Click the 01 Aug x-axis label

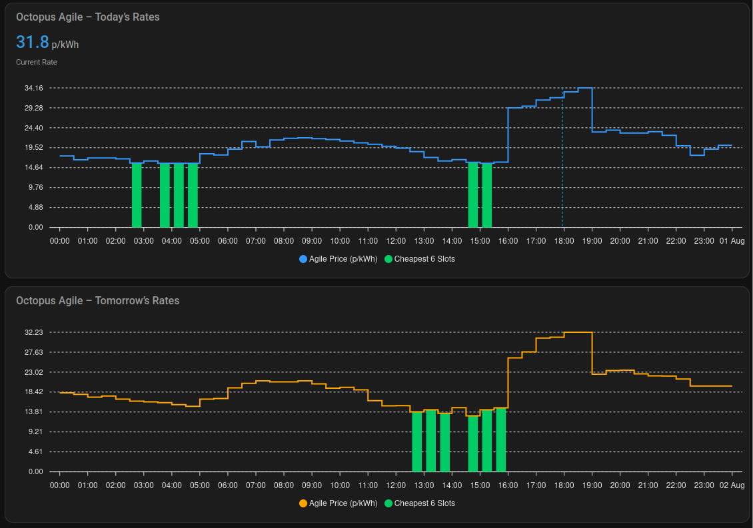point(732,240)
